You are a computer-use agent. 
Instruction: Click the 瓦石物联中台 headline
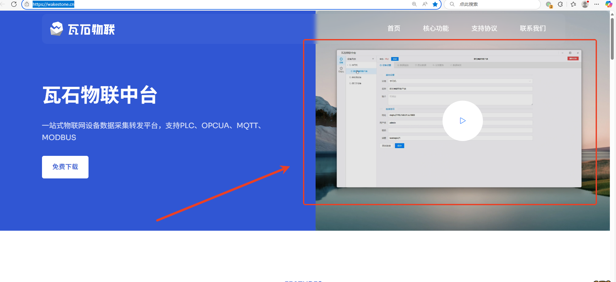100,95
